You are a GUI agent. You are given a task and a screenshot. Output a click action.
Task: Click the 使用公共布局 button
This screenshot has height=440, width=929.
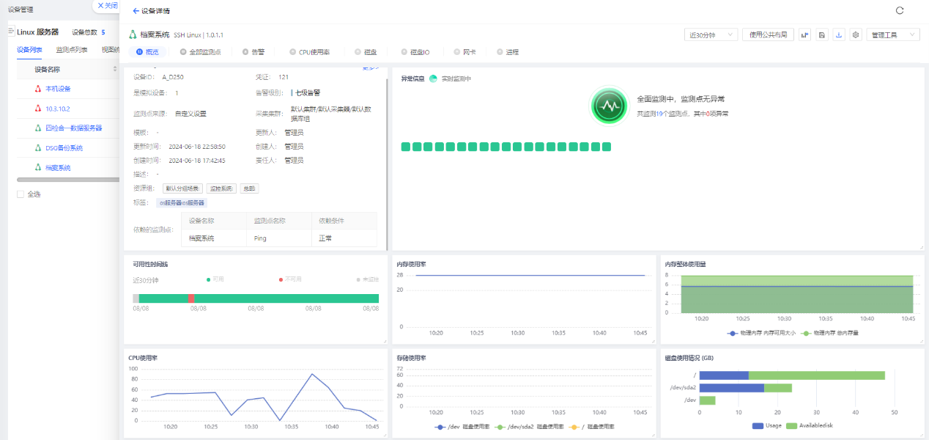pyautogui.click(x=769, y=34)
